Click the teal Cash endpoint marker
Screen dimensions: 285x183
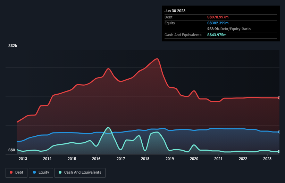pos(279,151)
